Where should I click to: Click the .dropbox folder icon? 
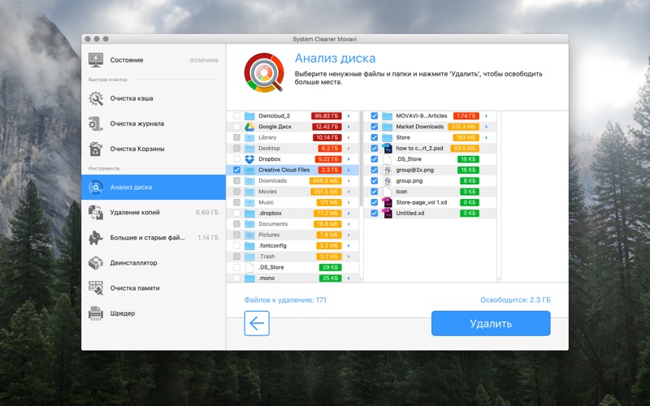tap(249, 214)
